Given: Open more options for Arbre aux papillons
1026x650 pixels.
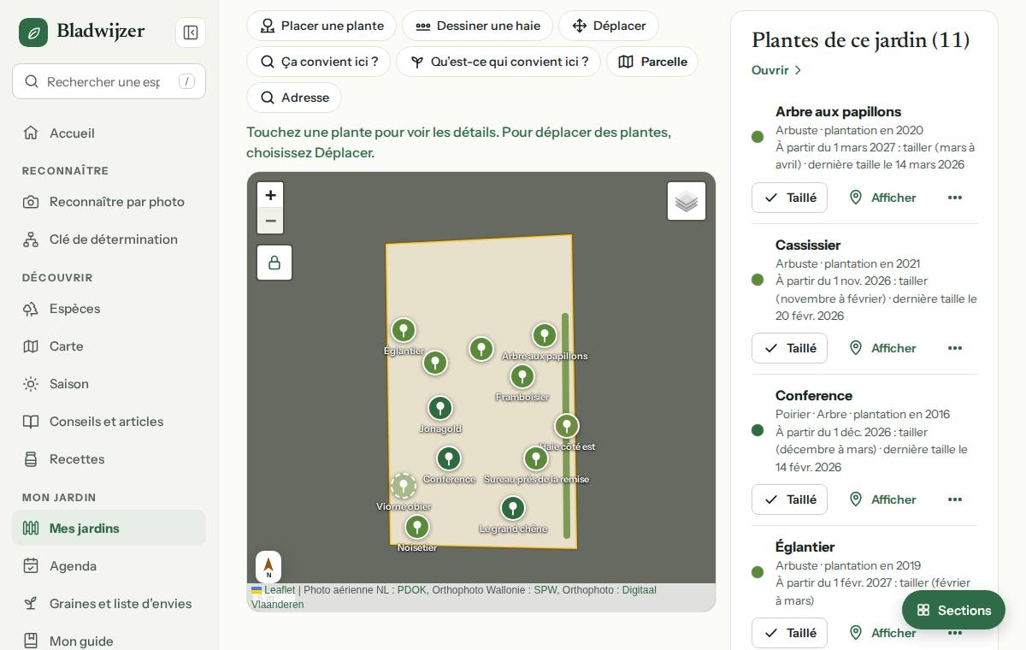Looking at the screenshot, I should click(x=955, y=198).
